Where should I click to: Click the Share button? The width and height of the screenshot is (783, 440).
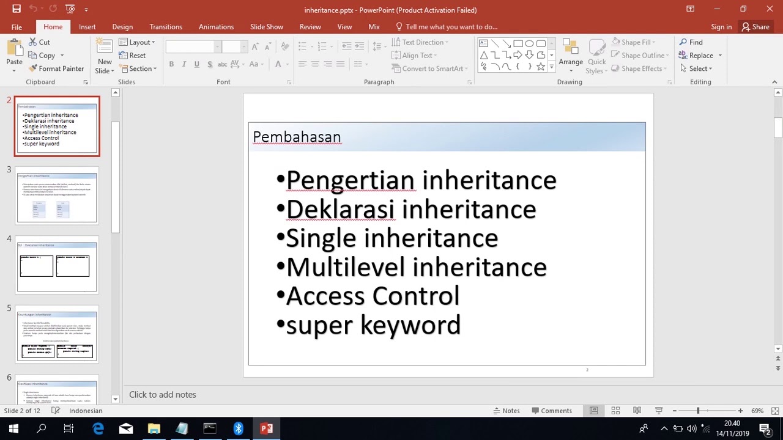tap(755, 27)
